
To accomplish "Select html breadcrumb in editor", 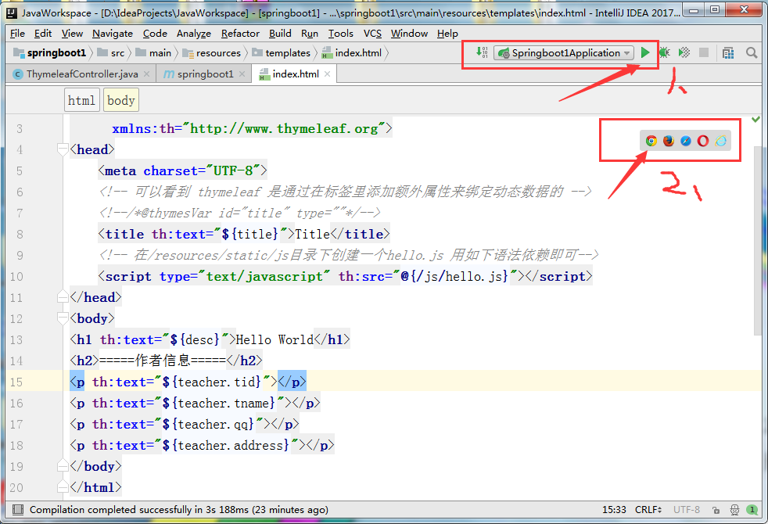I will click(x=82, y=100).
